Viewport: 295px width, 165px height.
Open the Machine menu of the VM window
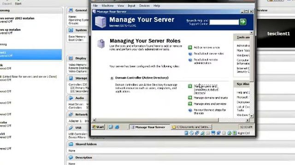pos(107,5)
